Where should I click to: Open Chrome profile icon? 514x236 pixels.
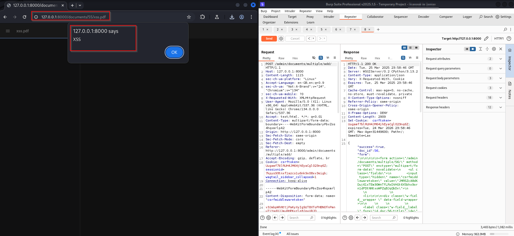point(242,17)
